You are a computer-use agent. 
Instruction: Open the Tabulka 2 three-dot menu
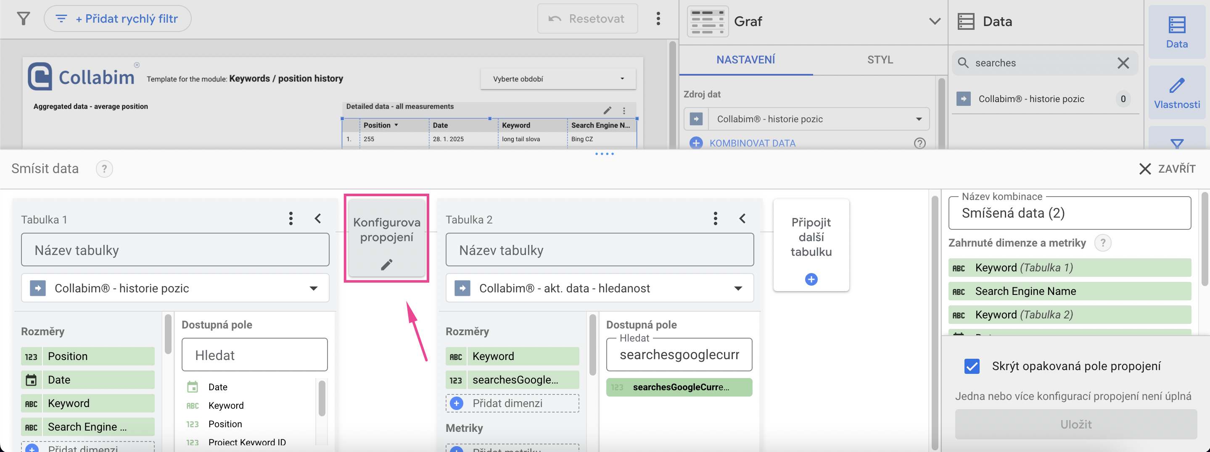coord(715,218)
